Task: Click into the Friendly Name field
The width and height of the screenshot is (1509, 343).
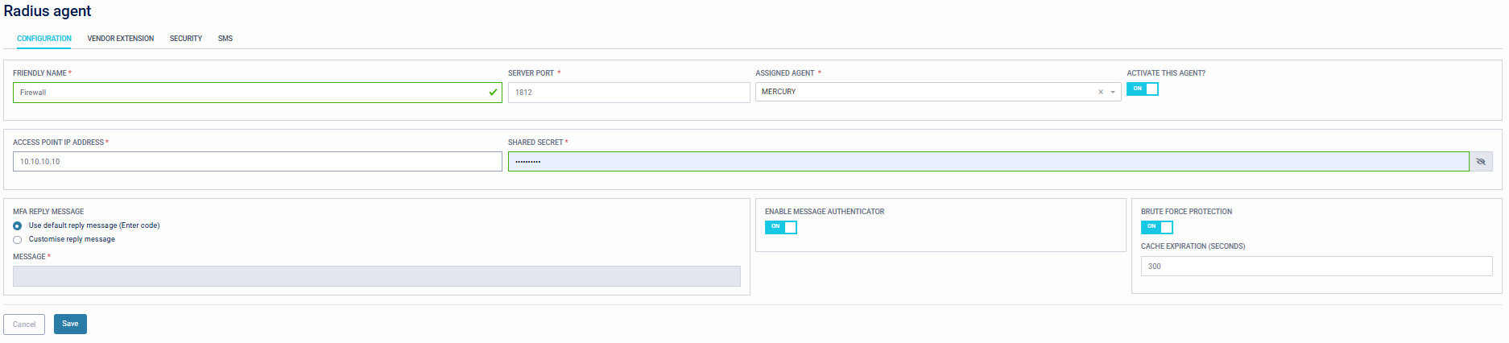Action: click(250, 93)
